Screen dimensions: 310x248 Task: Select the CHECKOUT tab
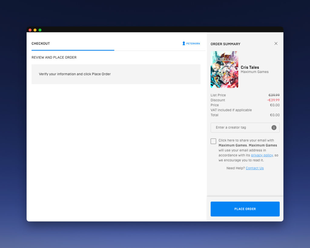tap(41, 44)
